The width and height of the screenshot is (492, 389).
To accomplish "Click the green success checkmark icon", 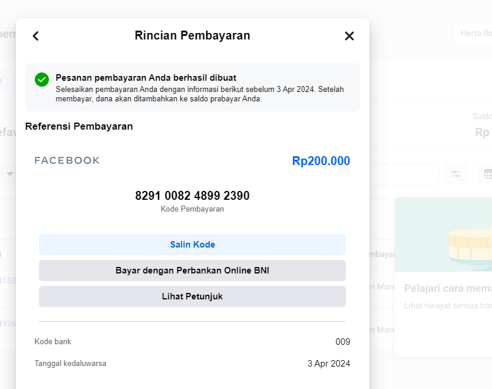I will tap(42, 80).
